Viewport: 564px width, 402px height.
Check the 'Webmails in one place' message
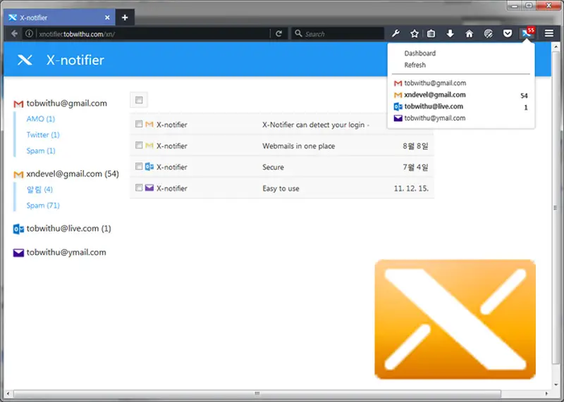(x=139, y=145)
